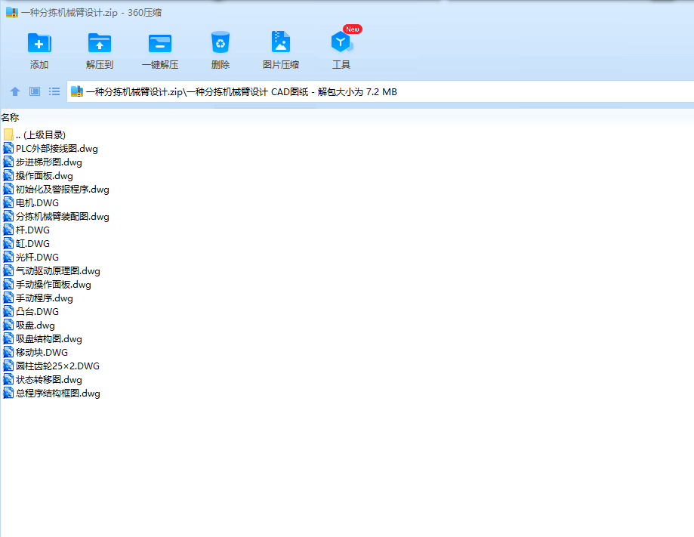
Task: Click the DWG icon beside 缸.DWG
Action: click(x=8, y=243)
